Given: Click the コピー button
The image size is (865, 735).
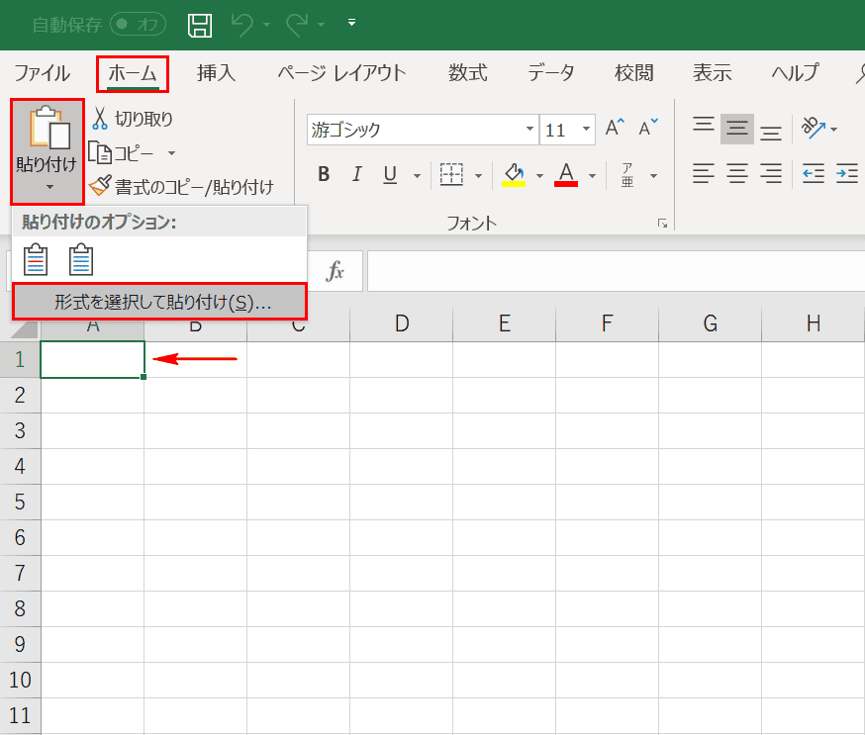Looking at the screenshot, I should [x=122, y=153].
